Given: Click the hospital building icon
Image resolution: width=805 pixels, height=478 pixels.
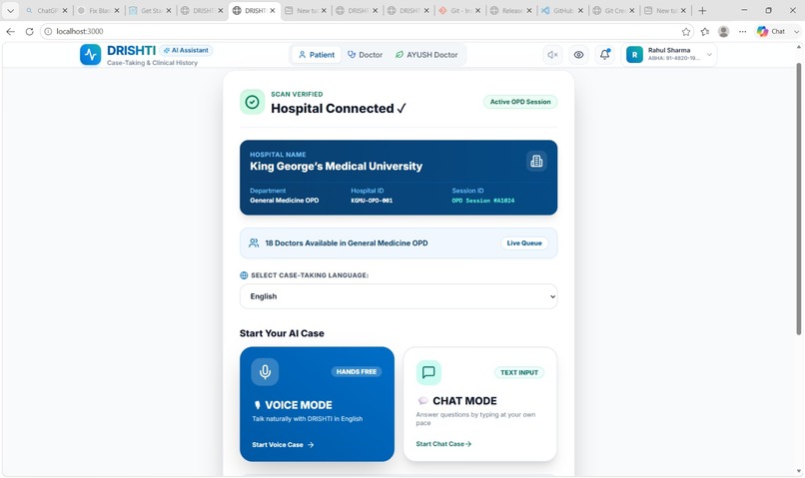Looking at the screenshot, I should pos(536,161).
